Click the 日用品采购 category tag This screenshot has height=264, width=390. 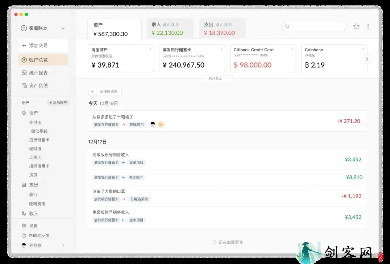(x=139, y=199)
